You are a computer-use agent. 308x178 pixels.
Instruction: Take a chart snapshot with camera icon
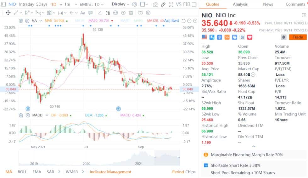(155, 4)
